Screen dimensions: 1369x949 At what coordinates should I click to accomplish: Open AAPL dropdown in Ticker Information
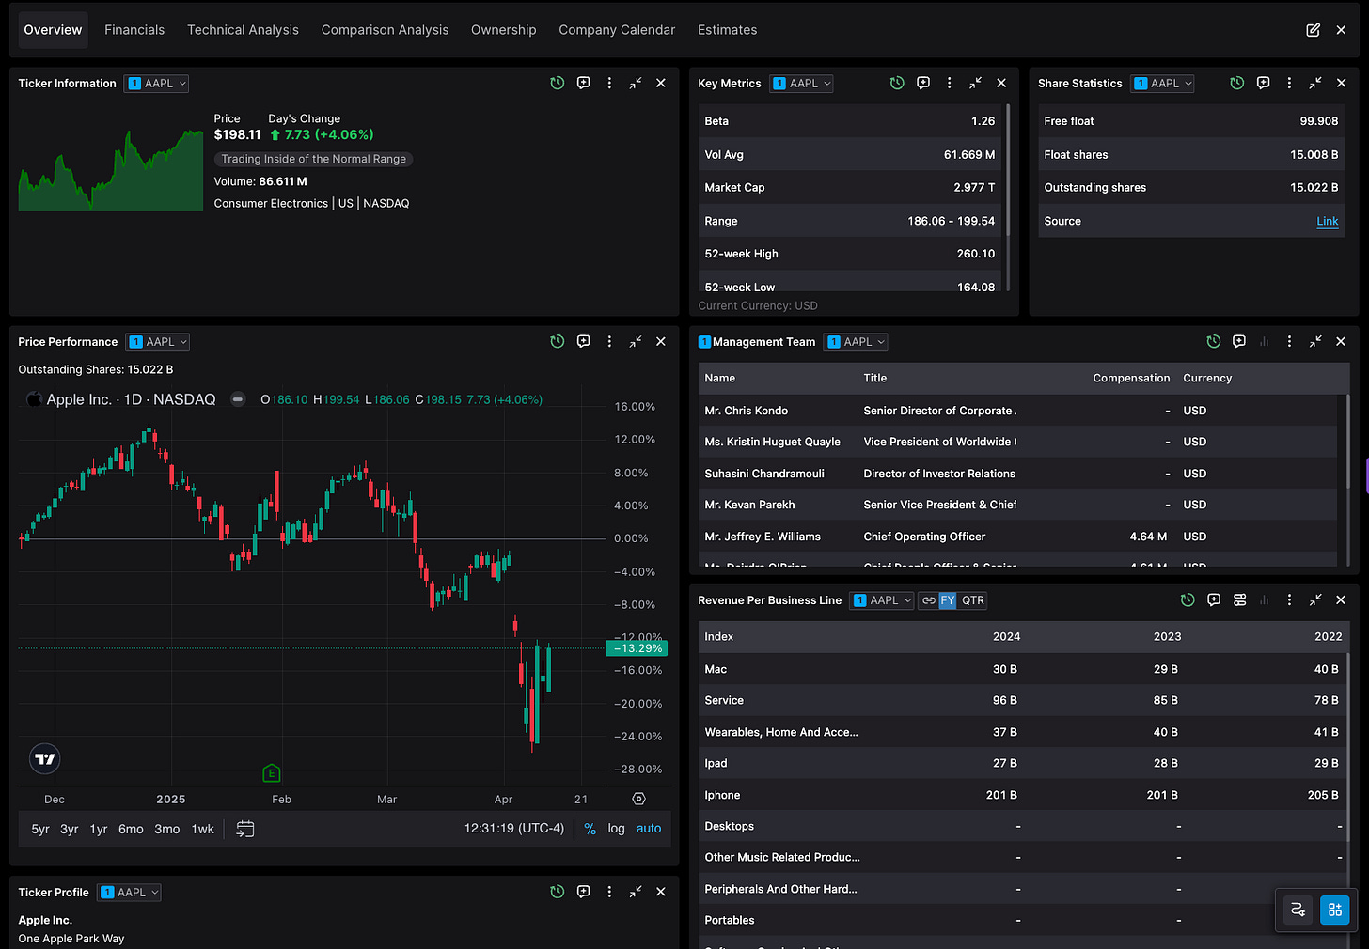pyautogui.click(x=157, y=84)
